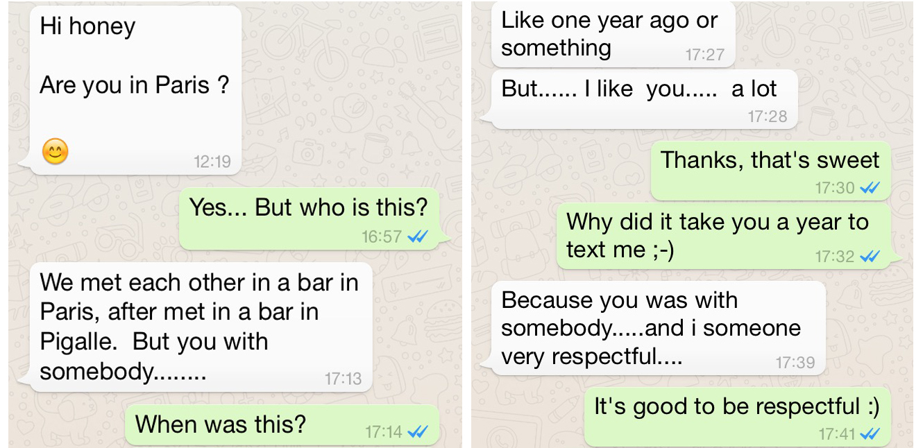This screenshot has height=448, width=923.
Task: Select the 'Like one year ago or something' message
Action: (x=611, y=35)
